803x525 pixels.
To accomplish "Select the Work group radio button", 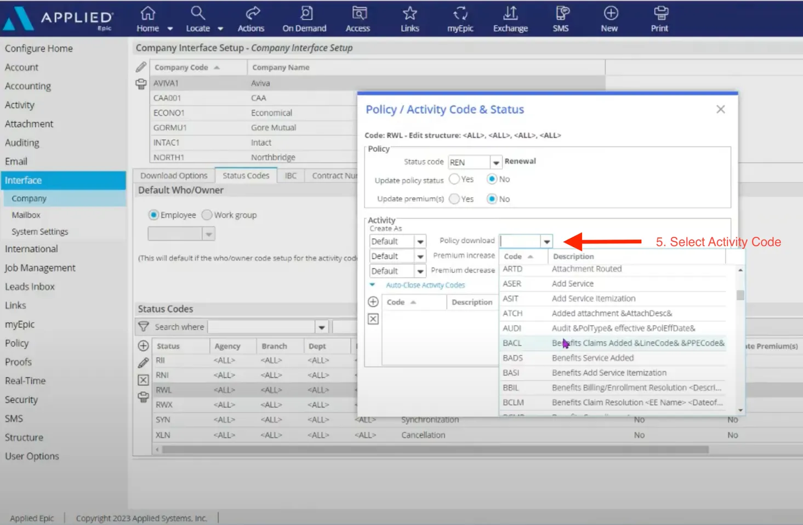I will [x=207, y=215].
